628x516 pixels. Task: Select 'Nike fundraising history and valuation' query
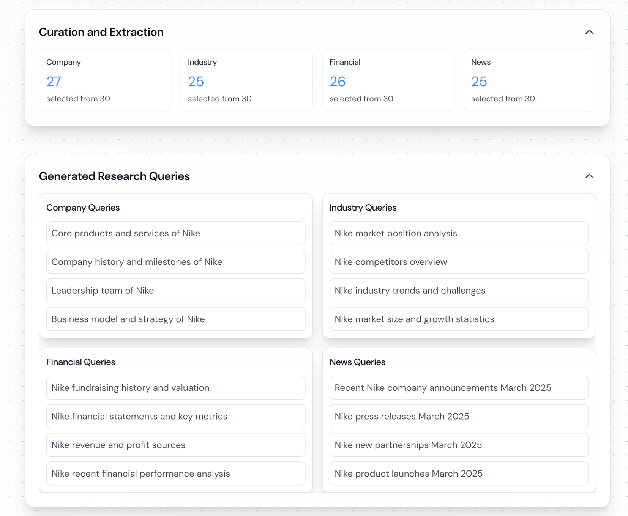pos(176,388)
